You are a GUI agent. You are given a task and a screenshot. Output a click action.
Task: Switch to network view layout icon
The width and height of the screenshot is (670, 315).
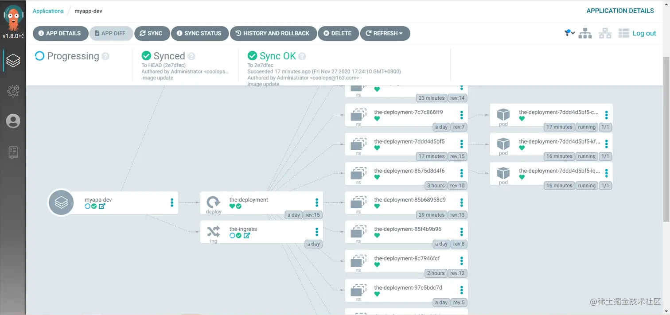tap(605, 33)
